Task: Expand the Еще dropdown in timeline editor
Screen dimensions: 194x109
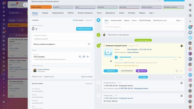Action: click(x=179, y=20)
